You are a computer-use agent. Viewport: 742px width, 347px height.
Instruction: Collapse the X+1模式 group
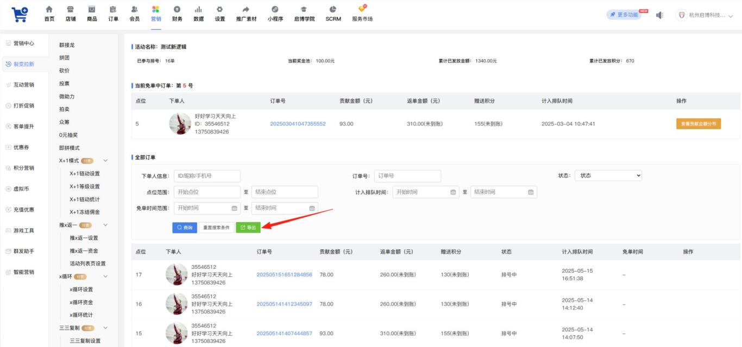click(x=105, y=161)
